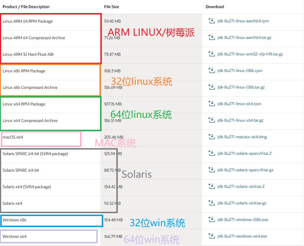Click download icon beside jdk-8u271-linux-arm32-vfp-hflt.tar.gz
Viewport: 304px width, 246px height.
pos(211,54)
